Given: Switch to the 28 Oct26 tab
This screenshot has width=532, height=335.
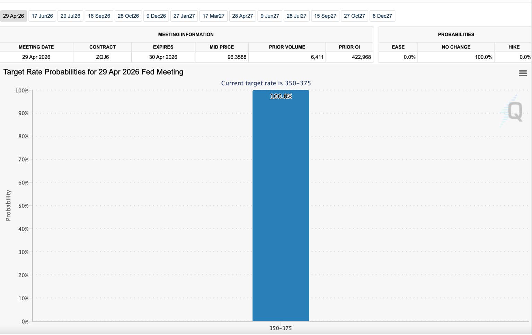Looking at the screenshot, I should tap(128, 16).
